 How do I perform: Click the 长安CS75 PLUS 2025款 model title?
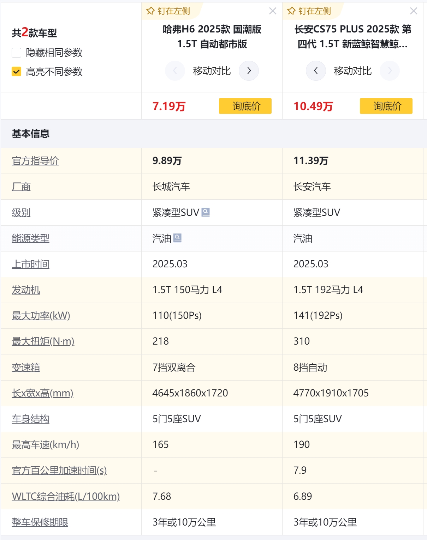[353, 36]
